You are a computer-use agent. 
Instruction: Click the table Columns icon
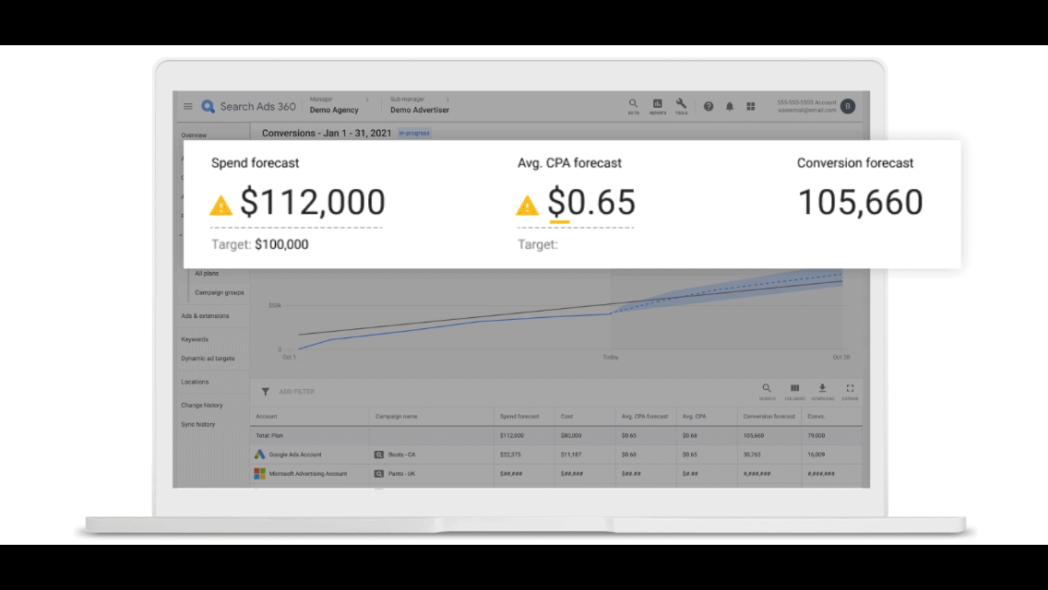coord(794,389)
